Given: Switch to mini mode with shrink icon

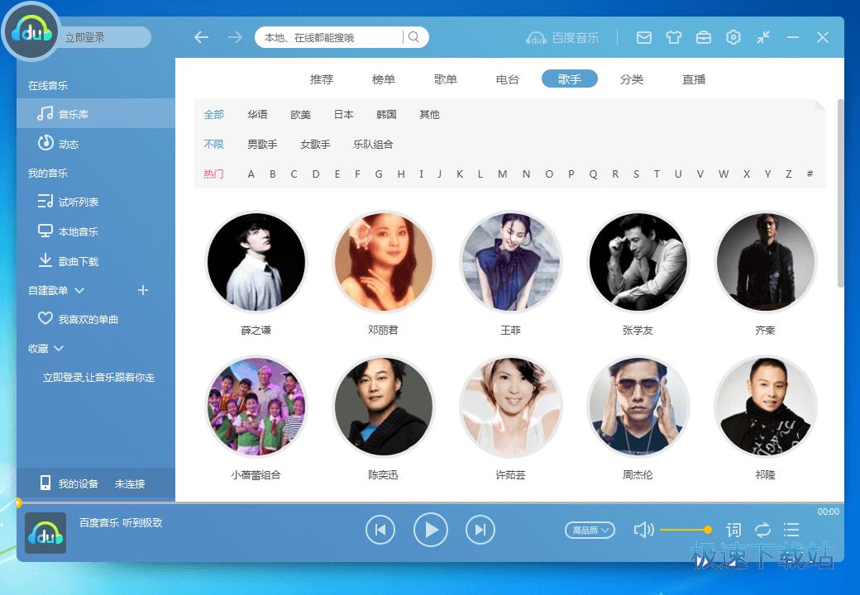Looking at the screenshot, I should point(763,37).
